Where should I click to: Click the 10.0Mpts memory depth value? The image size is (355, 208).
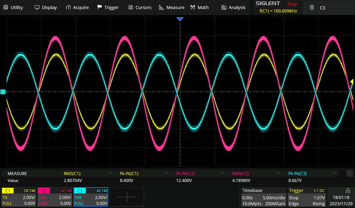252,204
